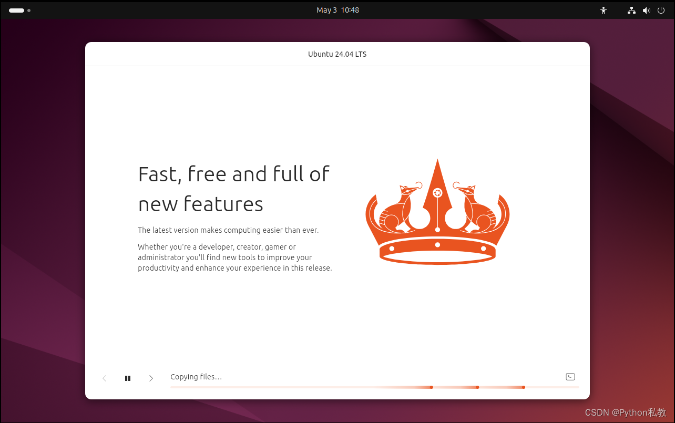Viewport: 675px width, 423px height.
Task: Click the Activities workspace indicator
Action: 19,10
